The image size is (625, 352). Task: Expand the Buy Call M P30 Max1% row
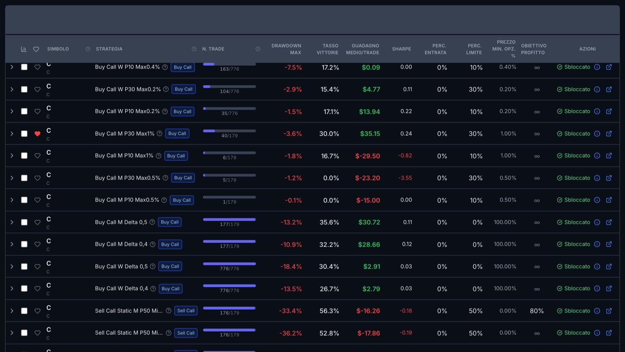[12, 134]
